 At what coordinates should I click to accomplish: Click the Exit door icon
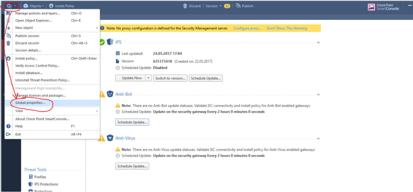tap(9, 134)
